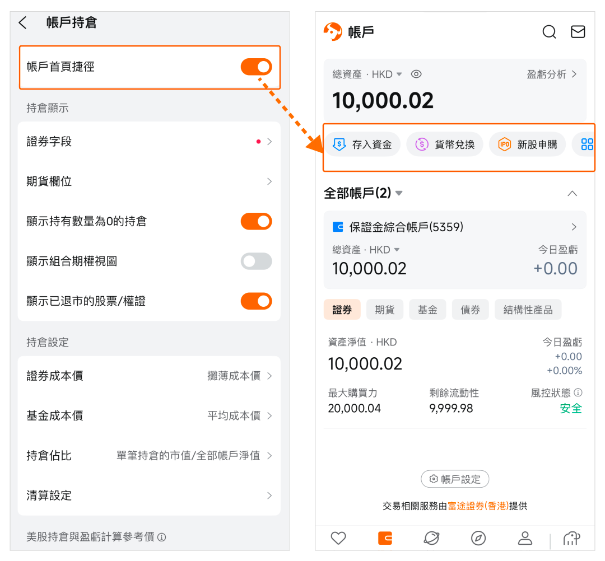Tap the compass discover icon in bottom bar
Image resolution: width=605 pixels, height=561 pixels.
(478, 538)
